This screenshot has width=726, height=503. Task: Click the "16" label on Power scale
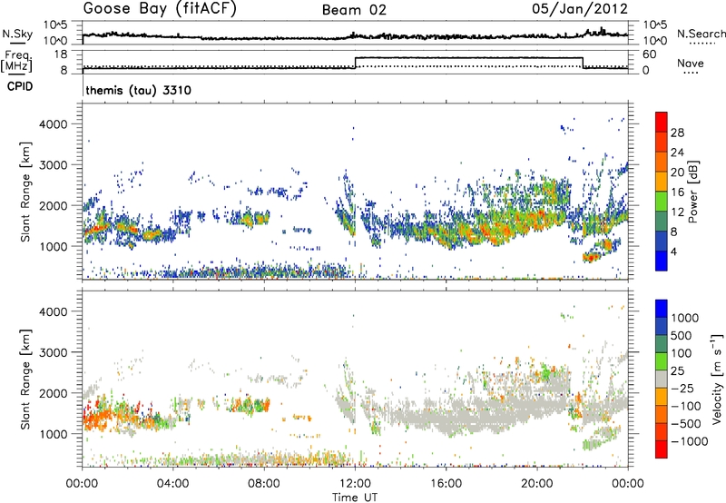click(677, 192)
